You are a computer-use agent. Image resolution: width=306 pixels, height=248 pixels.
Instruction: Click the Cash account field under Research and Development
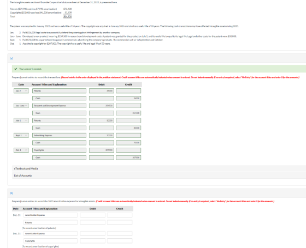pyautogui.click(x=59, y=113)
